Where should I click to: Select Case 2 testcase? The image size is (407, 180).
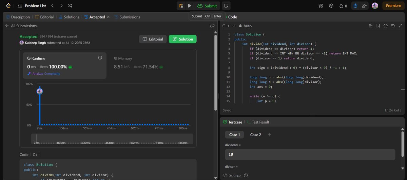[256, 135]
